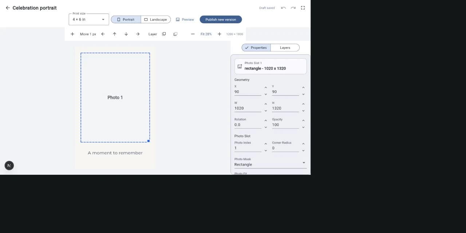Select the 'A moment to remember' caption text
This screenshot has width=466, height=233.
[x=115, y=153]
